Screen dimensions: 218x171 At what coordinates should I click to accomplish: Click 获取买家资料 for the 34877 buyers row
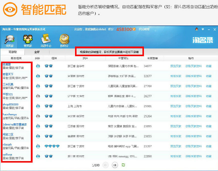click(194, 66)
